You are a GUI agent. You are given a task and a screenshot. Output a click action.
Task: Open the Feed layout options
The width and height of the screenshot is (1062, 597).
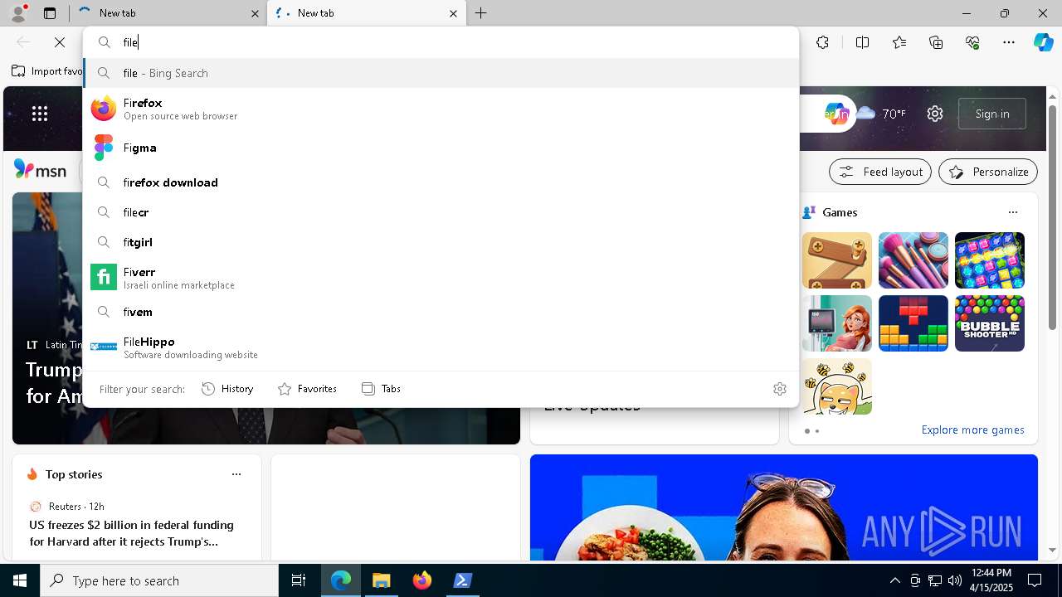click(880, 172)
